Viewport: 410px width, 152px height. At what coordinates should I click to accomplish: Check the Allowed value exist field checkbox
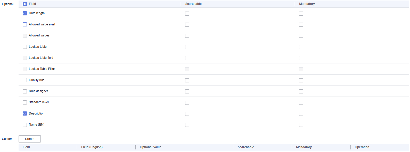[25, 24]
